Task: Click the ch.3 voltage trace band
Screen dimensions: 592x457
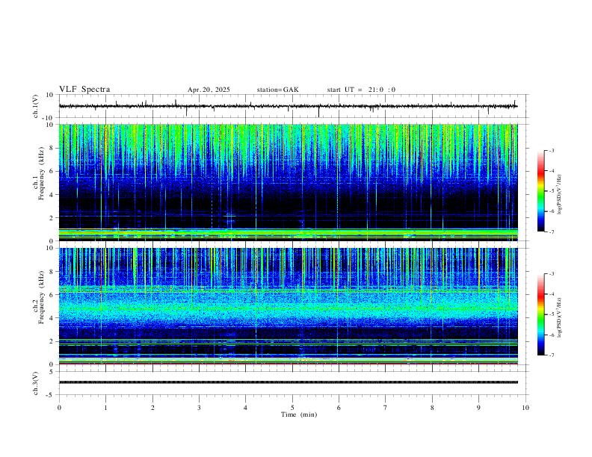Action: (x=289, y=382)
